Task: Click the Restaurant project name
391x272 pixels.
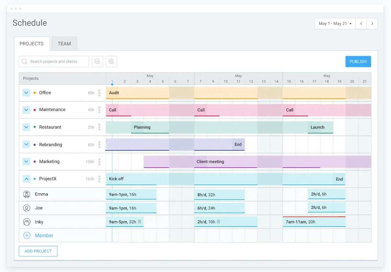Action: (50, 127)
